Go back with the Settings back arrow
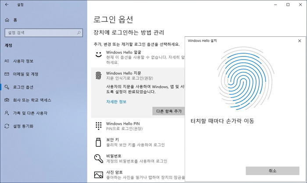 pyautogui.click(x=7, y=4)
